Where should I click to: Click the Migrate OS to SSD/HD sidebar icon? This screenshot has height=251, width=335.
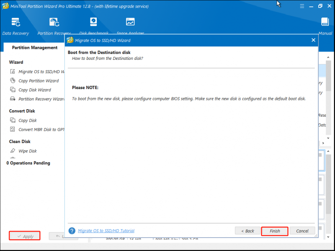(x=13, y=72)
